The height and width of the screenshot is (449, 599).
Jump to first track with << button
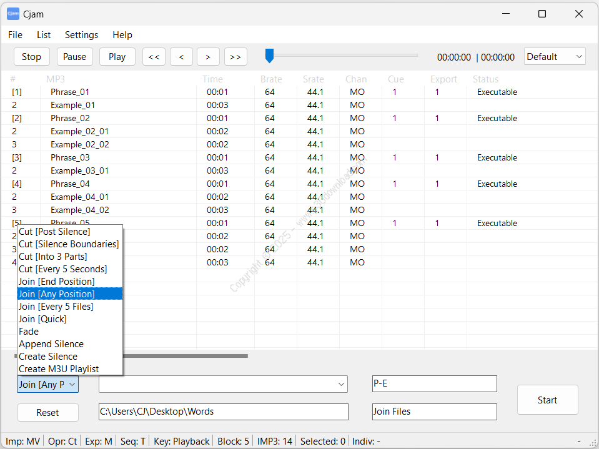pos(154,57)
